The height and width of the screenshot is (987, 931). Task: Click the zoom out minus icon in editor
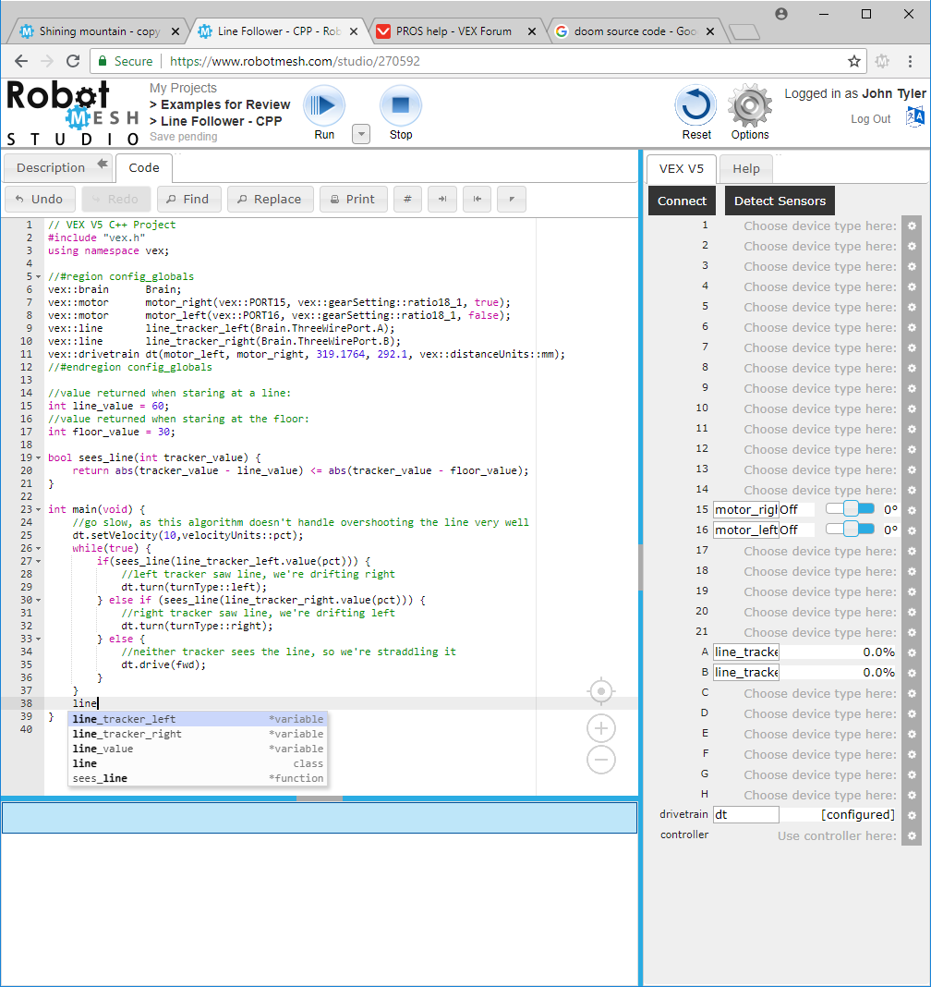pyautogui.click(x=601, y=761)
